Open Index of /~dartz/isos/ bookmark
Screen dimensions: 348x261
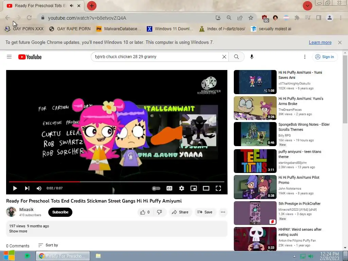pyautogui.click(x=222, y=29)
